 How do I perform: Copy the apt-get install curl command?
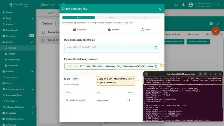point(156,47)
